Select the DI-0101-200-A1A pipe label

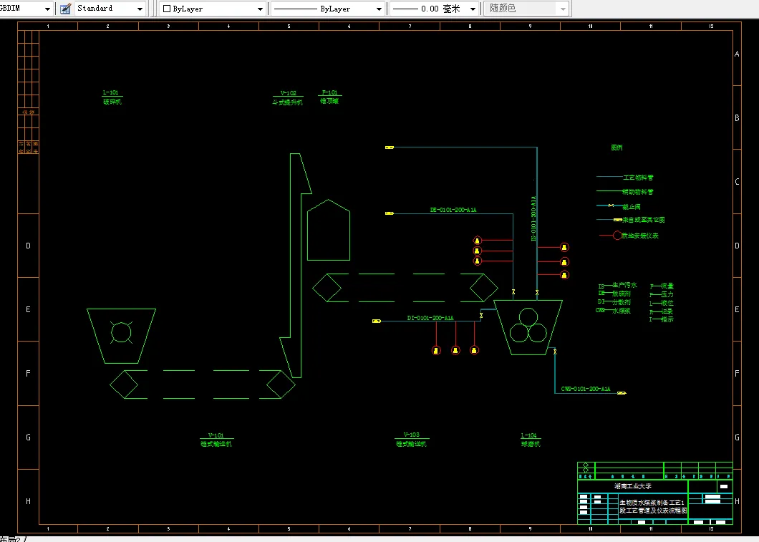[x=430, y=318]
